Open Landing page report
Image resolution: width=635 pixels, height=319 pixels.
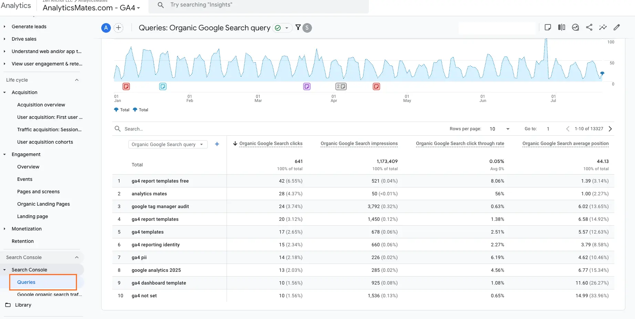click(32, 216)
